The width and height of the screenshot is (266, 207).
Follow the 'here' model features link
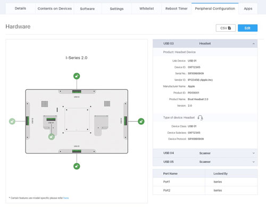(66, 198)
